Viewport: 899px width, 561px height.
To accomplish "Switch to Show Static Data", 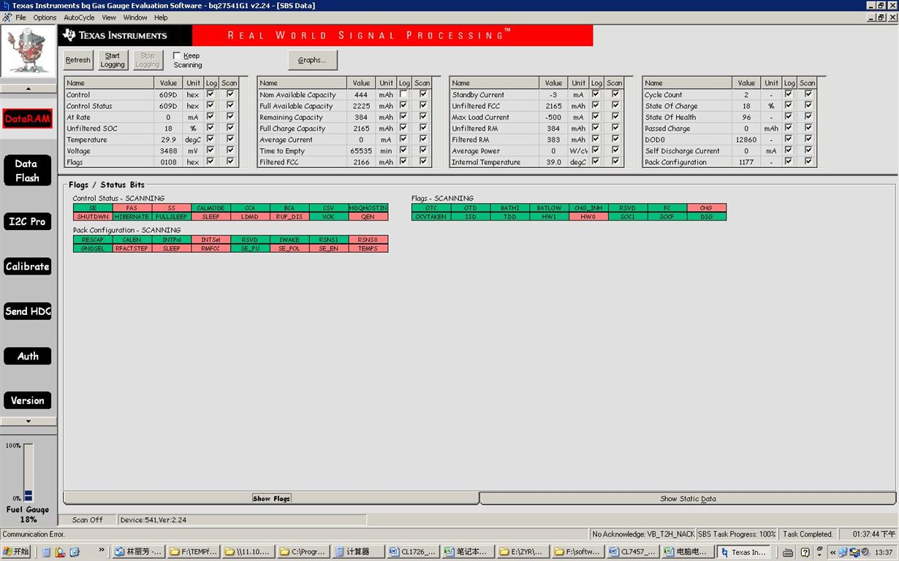I will pyautogui.click(x=688, y=498).
